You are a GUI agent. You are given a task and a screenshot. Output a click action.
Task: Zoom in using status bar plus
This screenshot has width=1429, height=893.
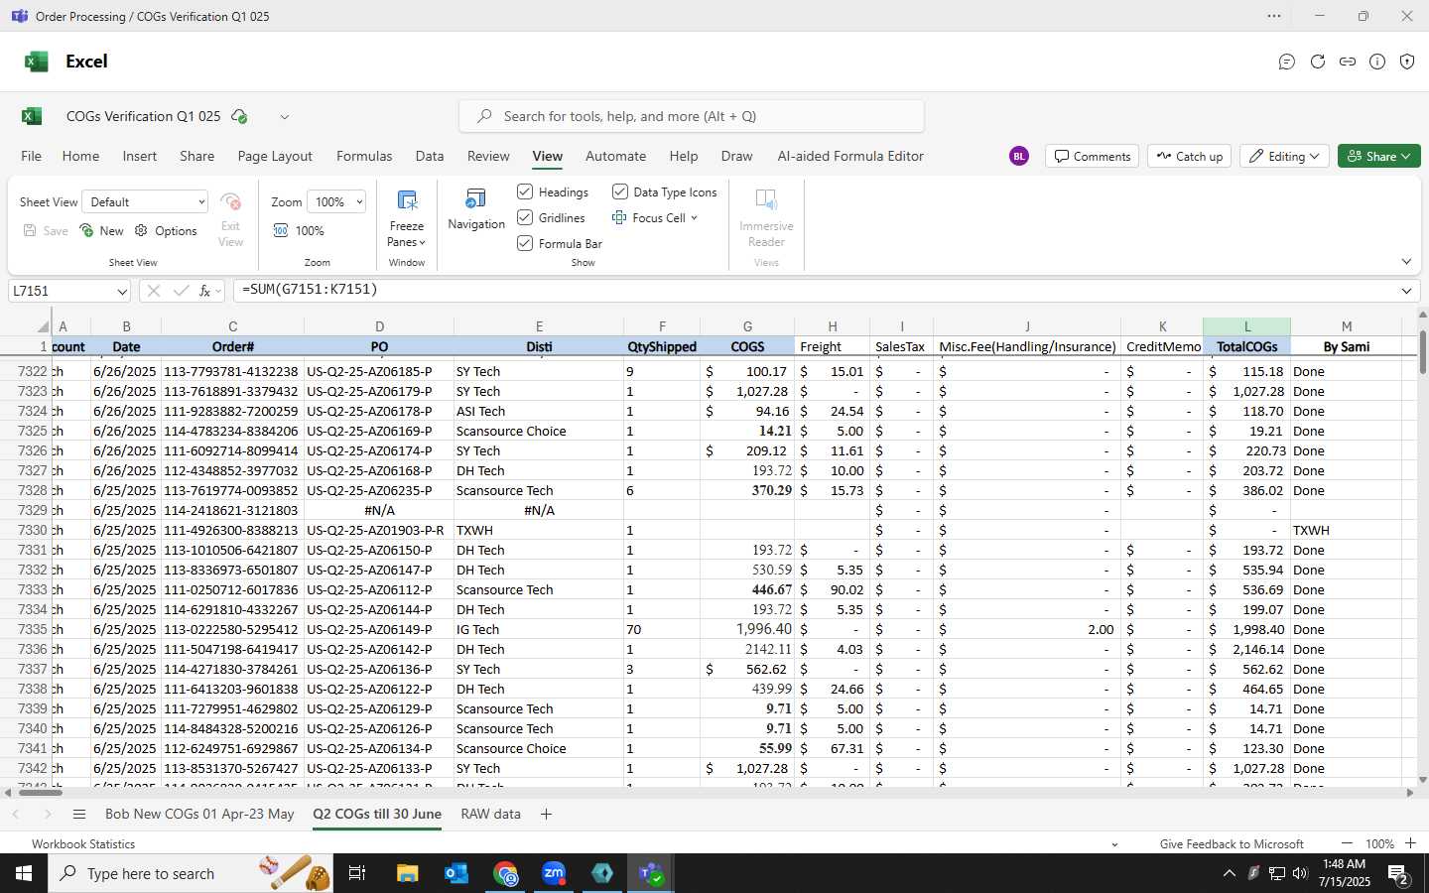coord(1410,843)
